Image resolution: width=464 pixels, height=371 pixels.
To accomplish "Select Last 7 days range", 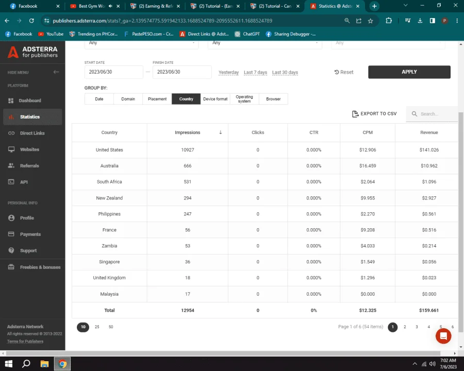I will pyautogui.click(x=255, y=73).
